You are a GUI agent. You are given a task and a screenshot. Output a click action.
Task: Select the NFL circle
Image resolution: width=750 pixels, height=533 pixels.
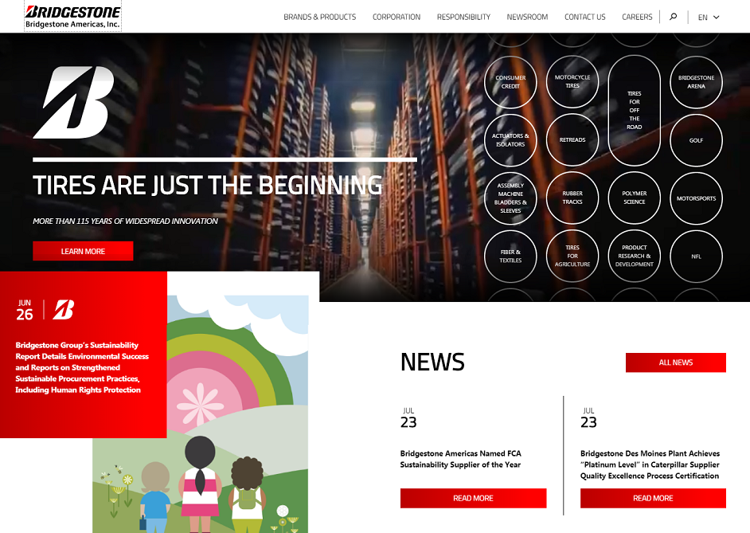[x=696, y=257]
